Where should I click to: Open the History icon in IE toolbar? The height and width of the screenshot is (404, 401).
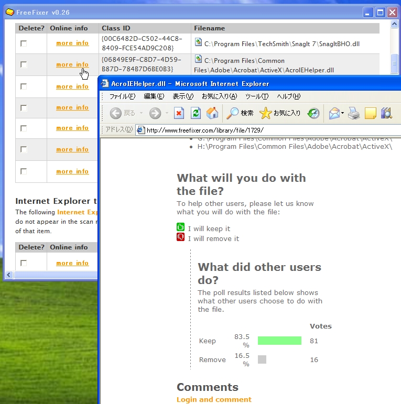click(x=313, y=113)
